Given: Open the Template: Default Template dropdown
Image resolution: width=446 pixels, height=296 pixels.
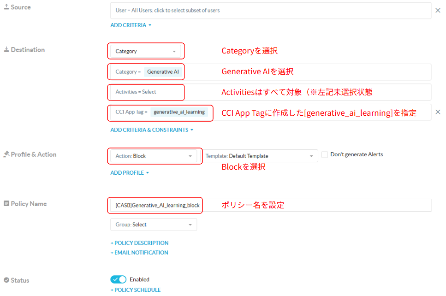Looking at the screenshot, I should (x=260, y=156).
